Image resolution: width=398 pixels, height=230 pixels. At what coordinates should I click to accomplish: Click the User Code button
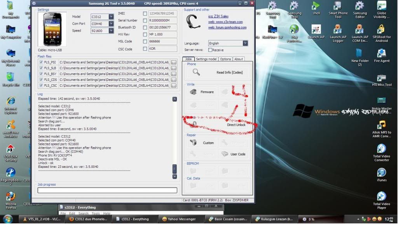coord(234,154)
